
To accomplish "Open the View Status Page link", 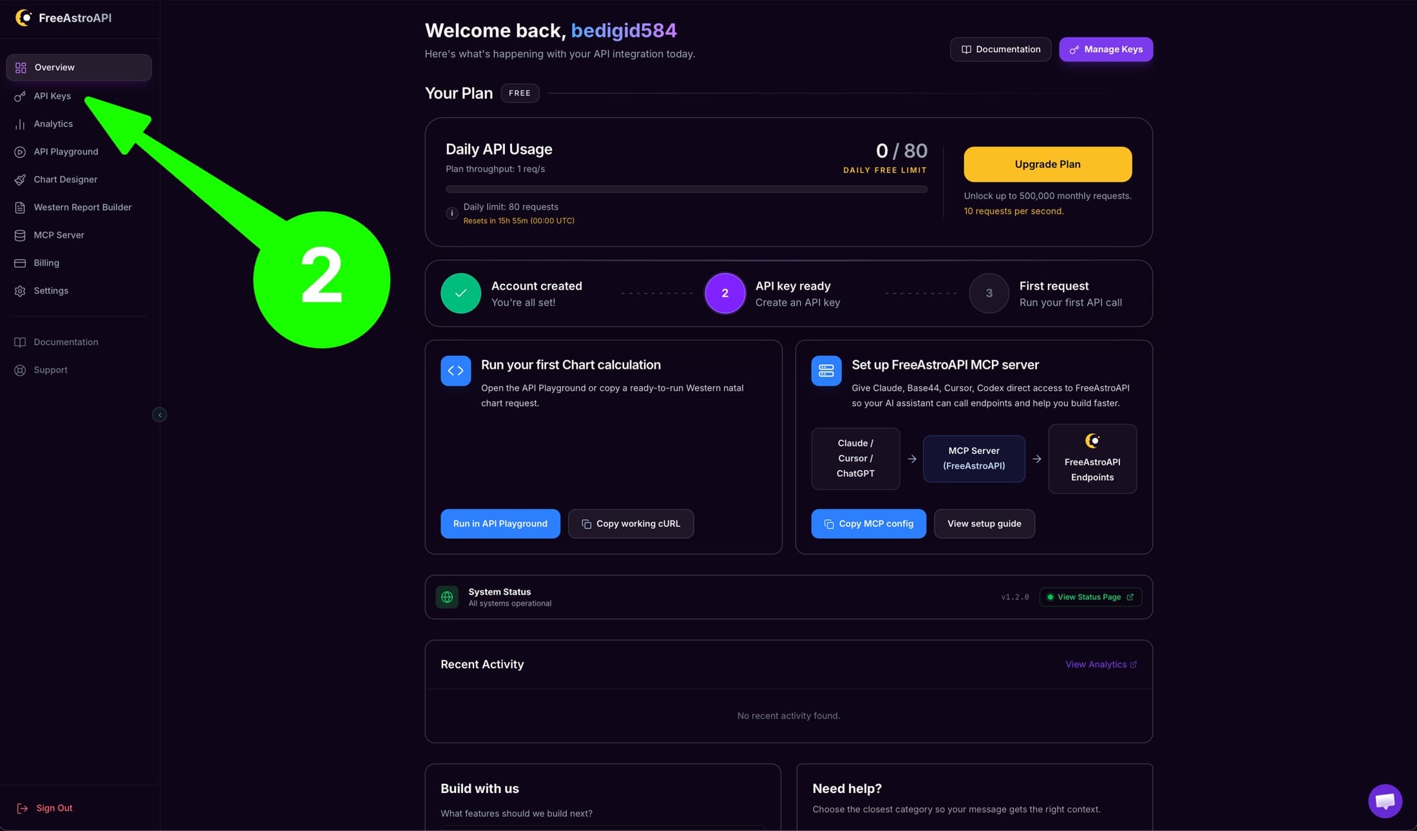I will (x=1090, y=597).
